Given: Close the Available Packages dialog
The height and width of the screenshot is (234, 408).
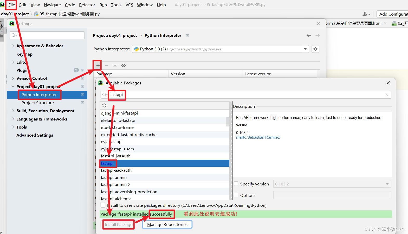Looking at the screenshot, I should [388, 83].
